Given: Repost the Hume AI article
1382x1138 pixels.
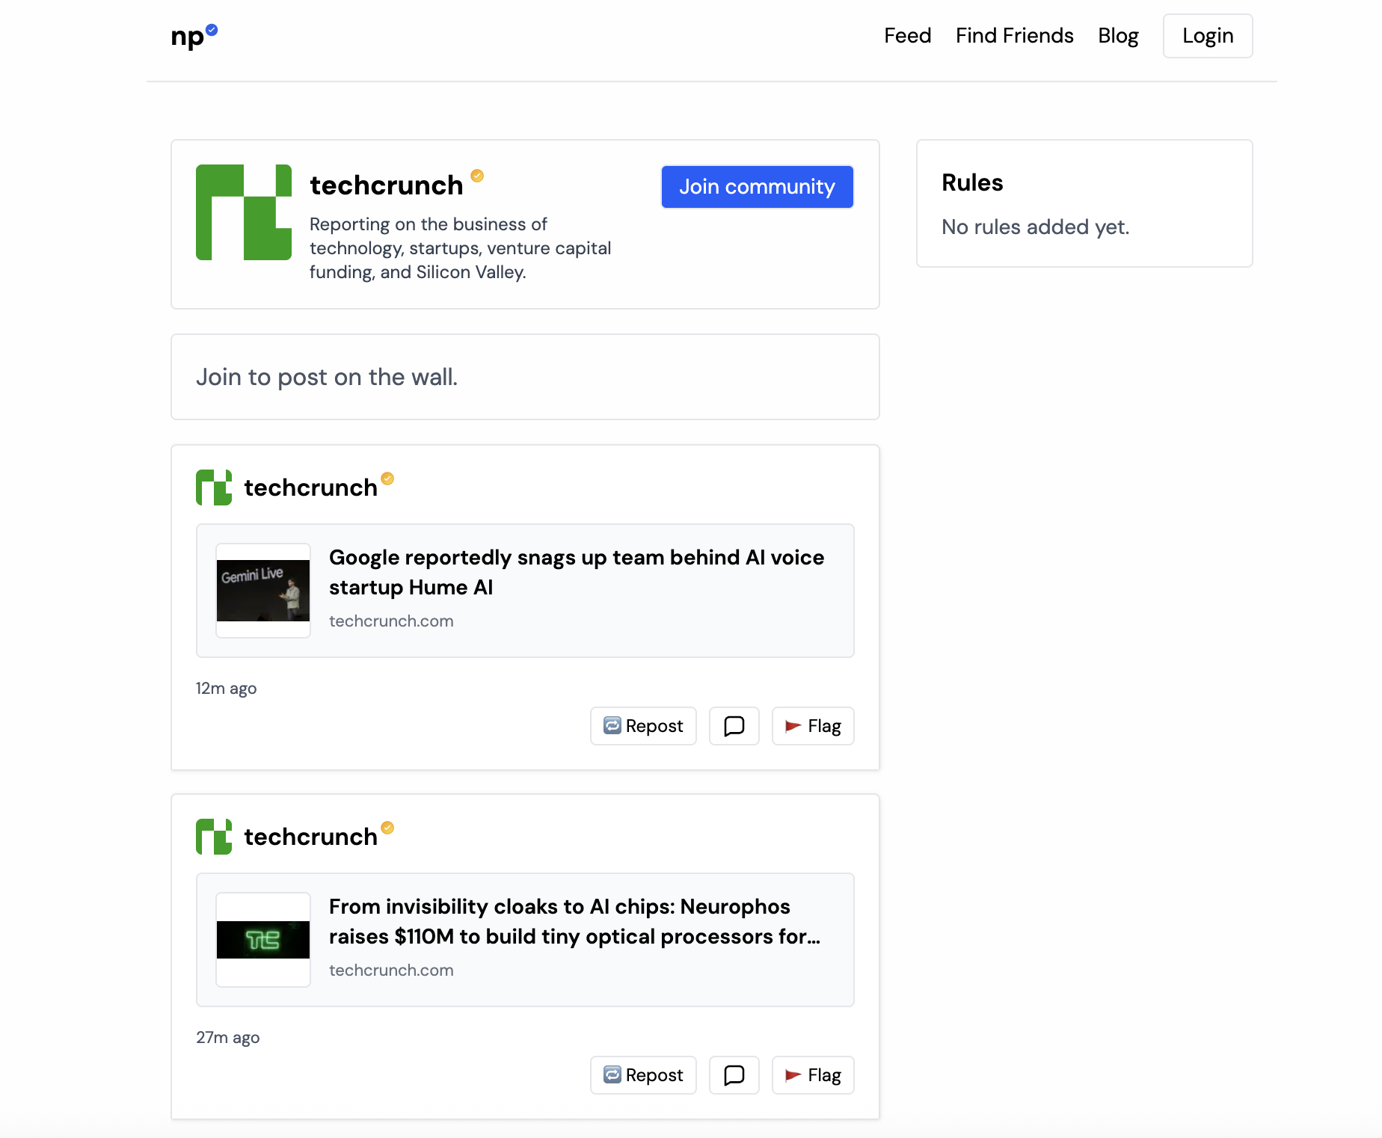Looking at the screenshot, I should click(x=643, y=726).
